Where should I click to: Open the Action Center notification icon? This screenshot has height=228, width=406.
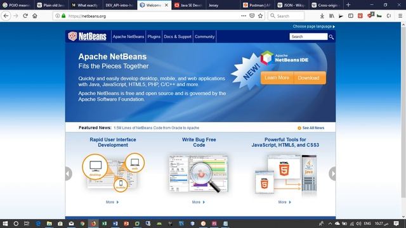click(x=396, y=224)
